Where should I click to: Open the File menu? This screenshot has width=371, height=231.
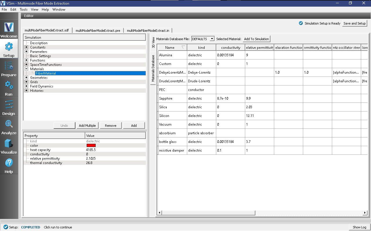pos(4,10)
